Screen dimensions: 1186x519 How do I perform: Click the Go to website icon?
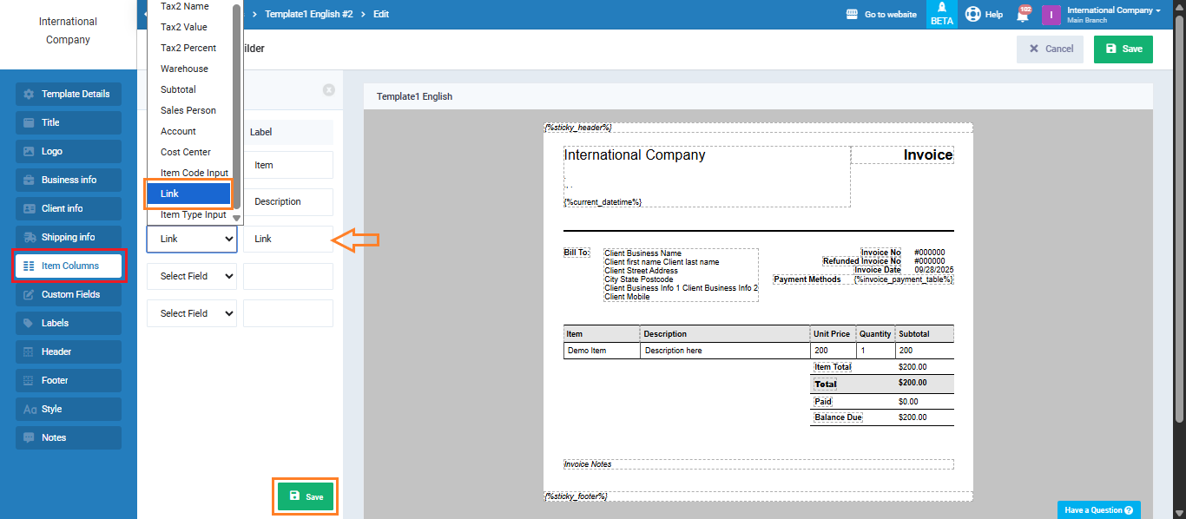[853, 15]
